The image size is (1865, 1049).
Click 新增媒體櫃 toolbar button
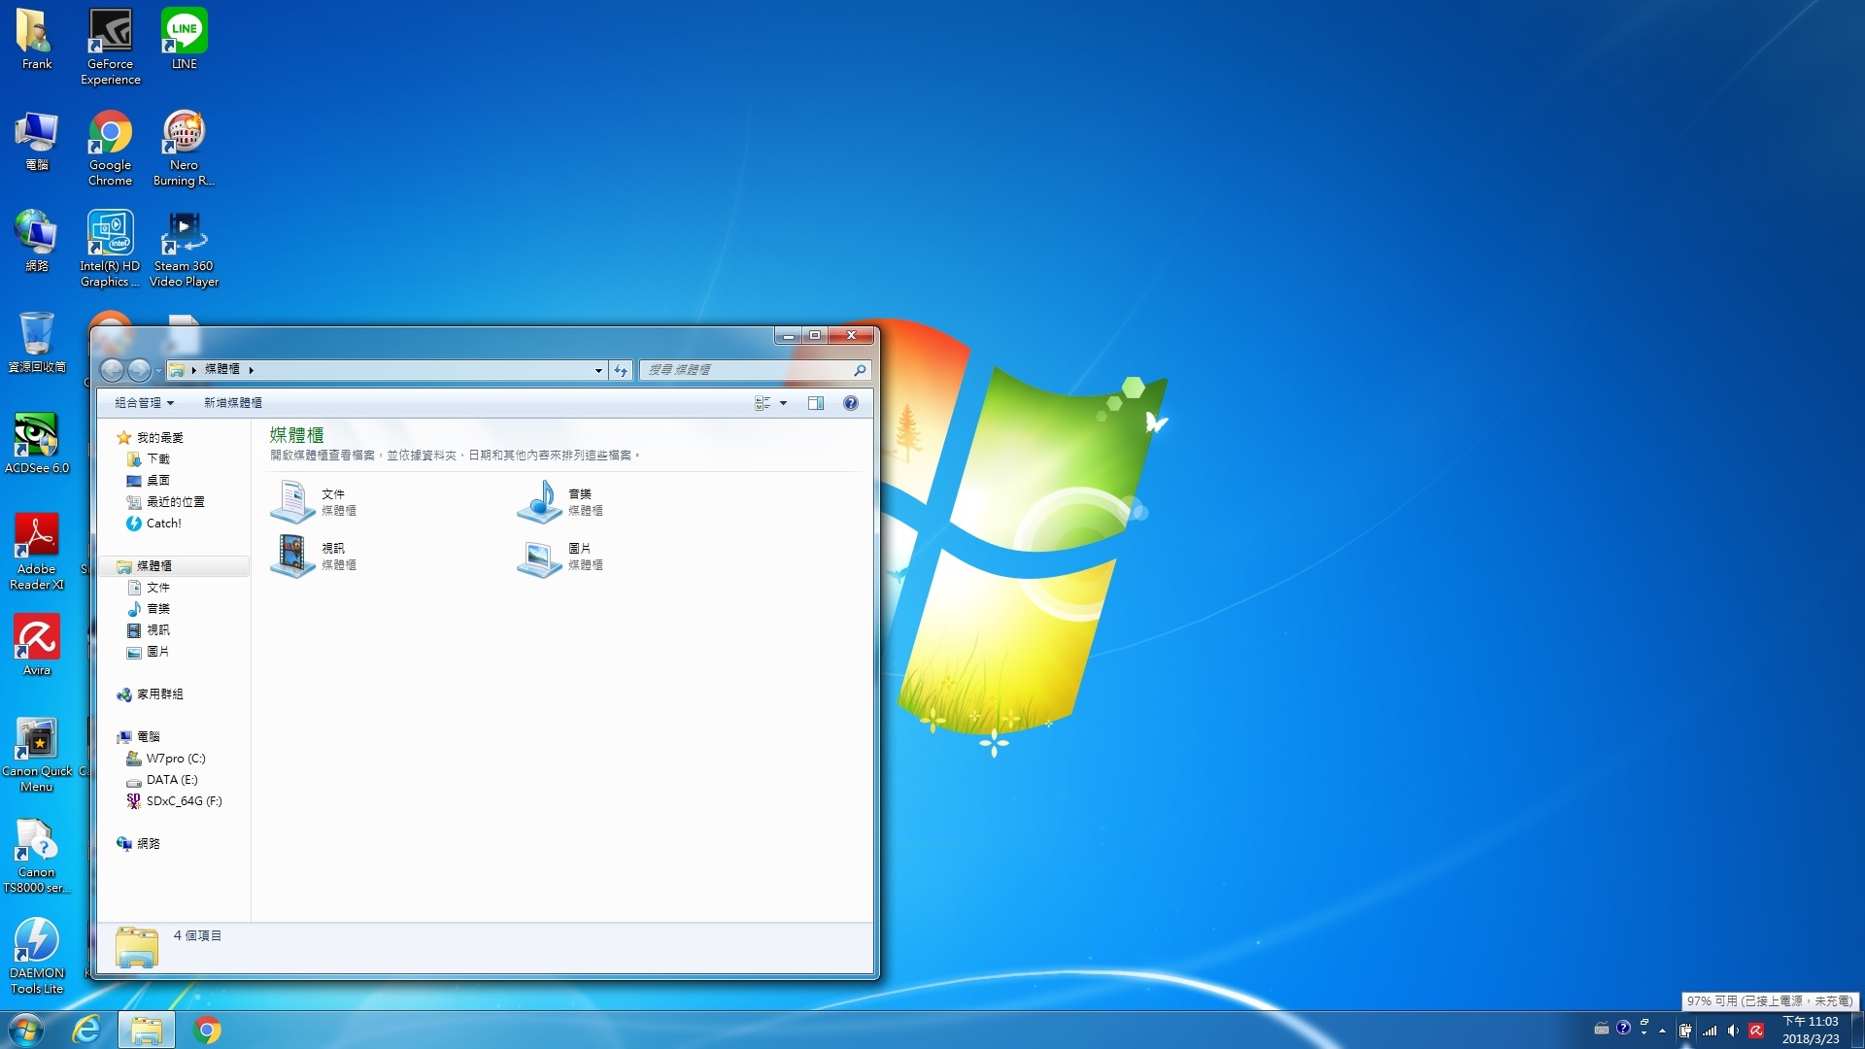pyautogui.click(x=233, y=403)
